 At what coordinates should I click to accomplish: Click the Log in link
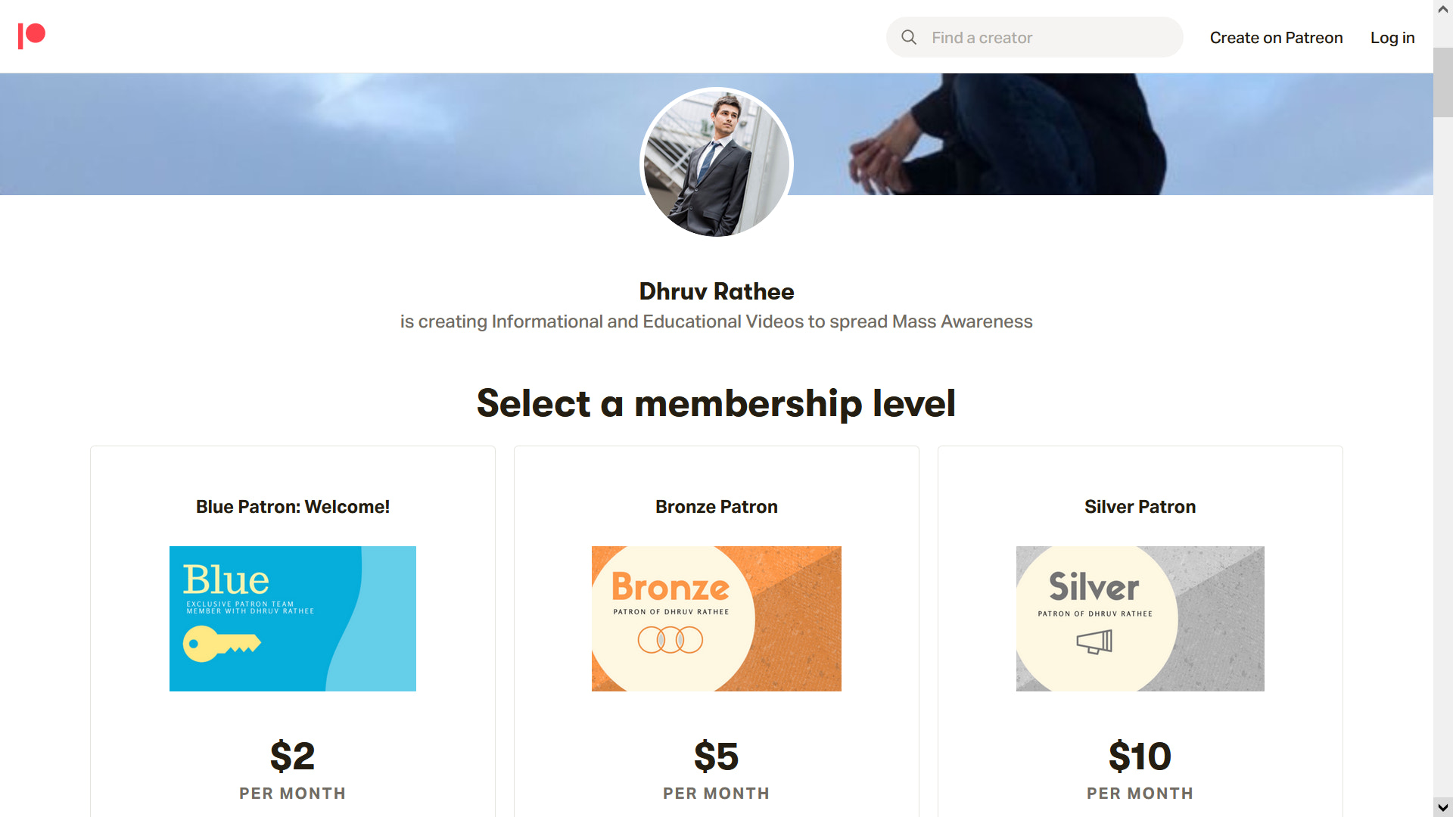coord(1392,38)
